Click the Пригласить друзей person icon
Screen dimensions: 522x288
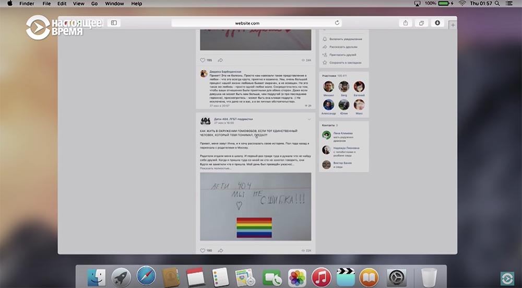[x=325, y=55]
